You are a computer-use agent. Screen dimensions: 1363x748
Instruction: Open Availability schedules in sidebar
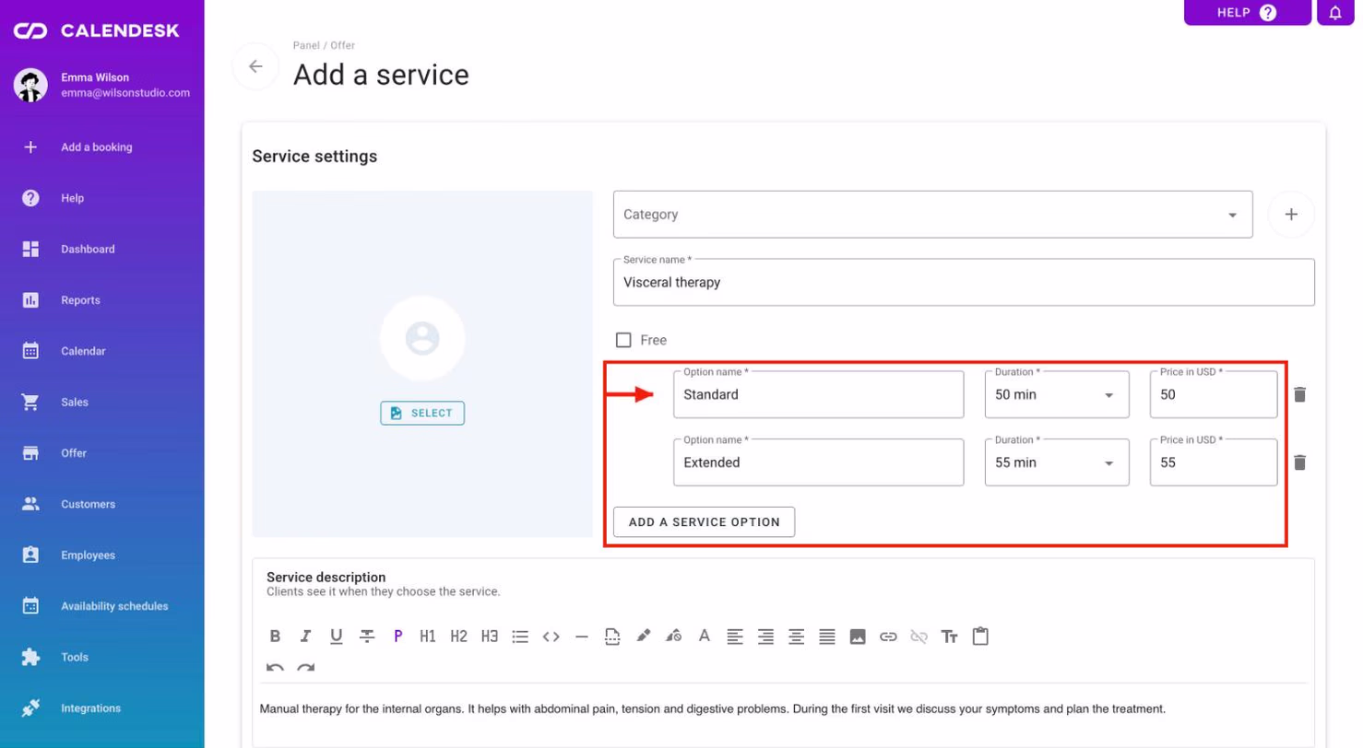[x=101, y=606]
